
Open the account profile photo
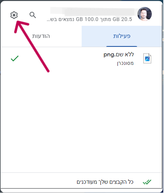point(144,14)
